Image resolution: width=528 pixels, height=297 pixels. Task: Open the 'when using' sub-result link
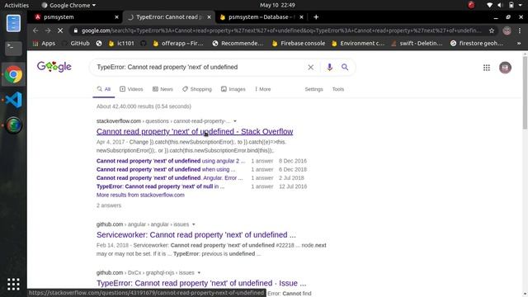(x=166, y=169)
